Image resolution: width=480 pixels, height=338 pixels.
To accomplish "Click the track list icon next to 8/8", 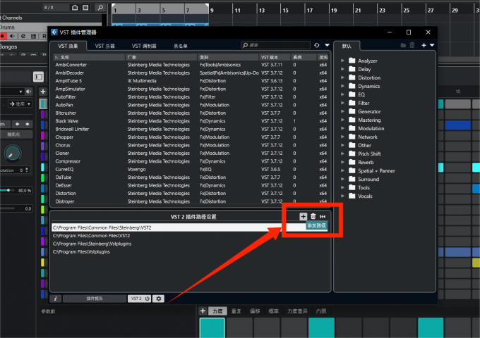I will [85, 8].
